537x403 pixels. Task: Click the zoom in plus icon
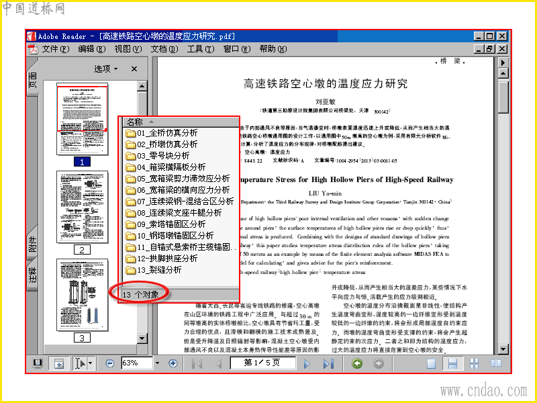pos(173,363)
